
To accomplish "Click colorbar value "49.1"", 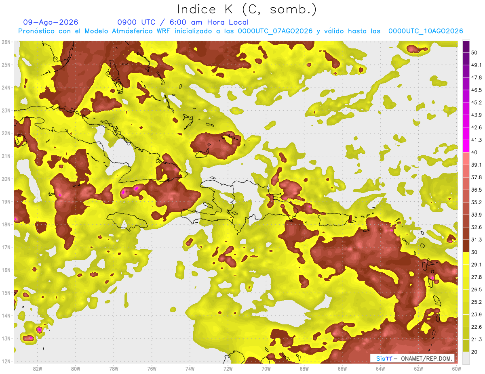I will pos(477,65).
